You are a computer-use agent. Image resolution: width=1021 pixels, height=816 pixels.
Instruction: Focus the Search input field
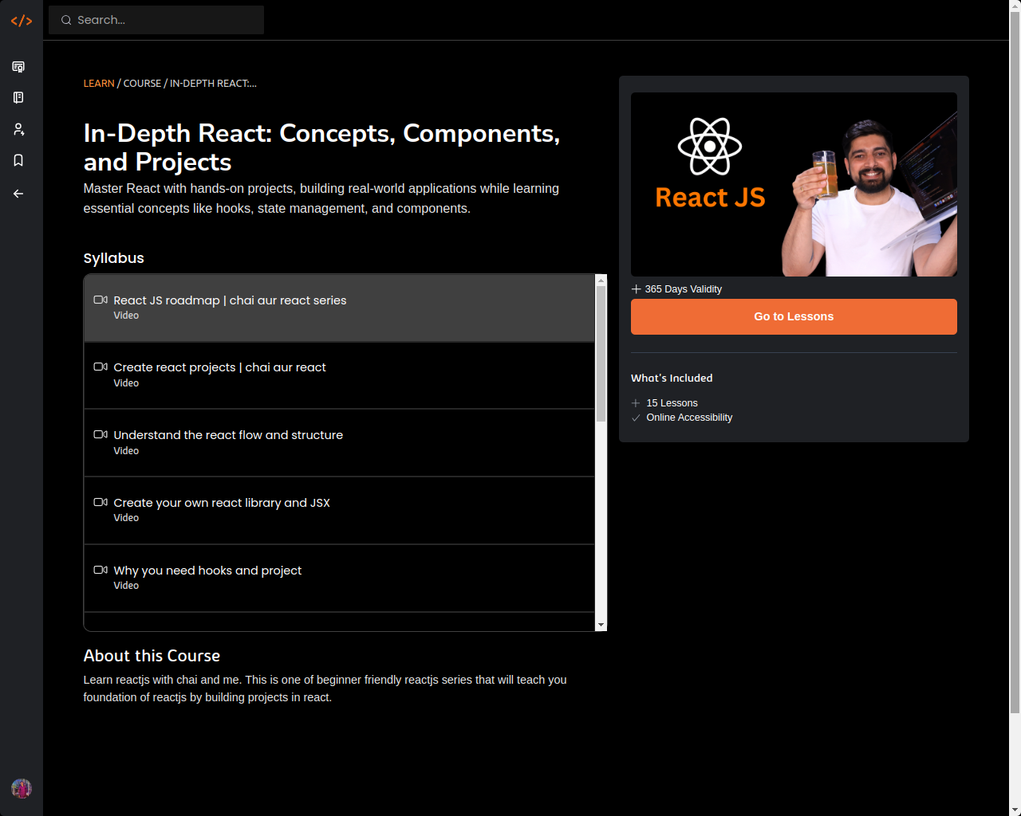click(x=156, y=20)
